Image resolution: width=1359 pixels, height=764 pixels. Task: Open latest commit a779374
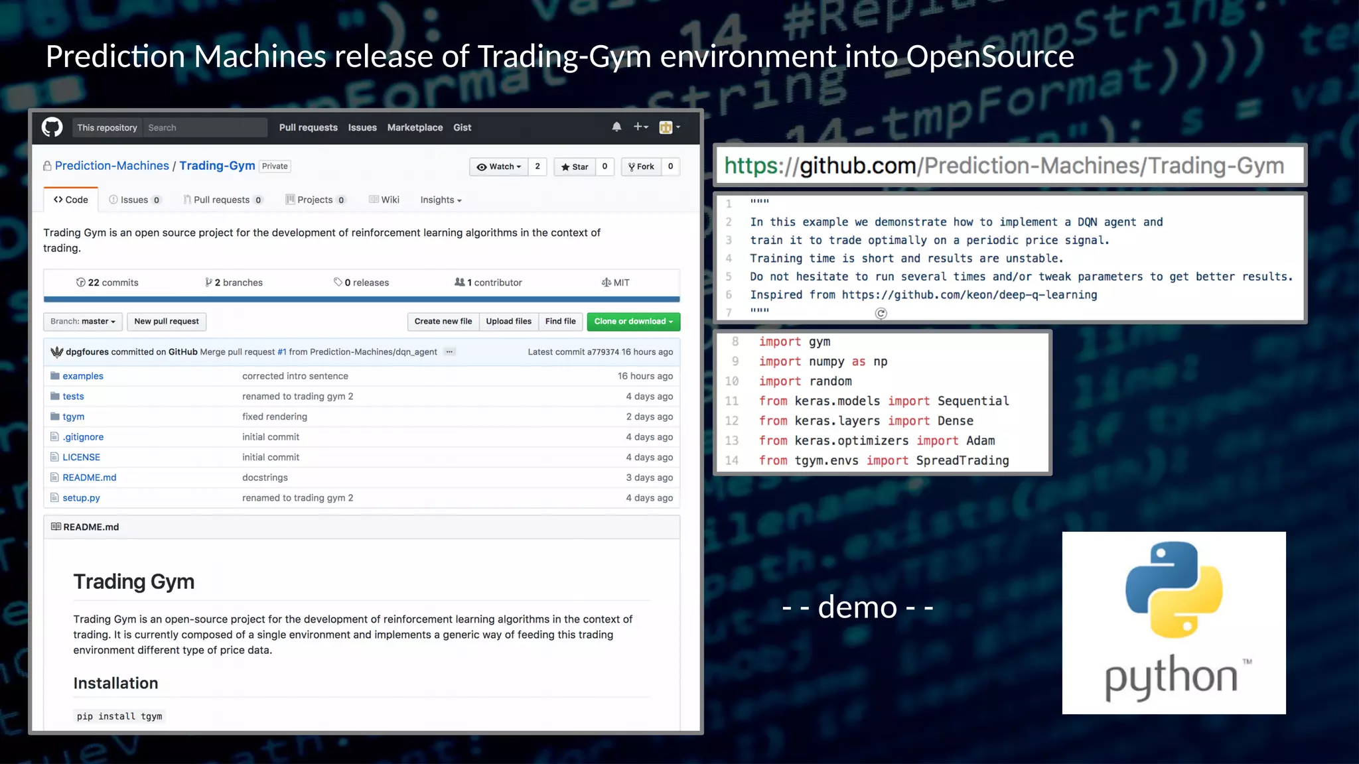tap(603, 352)
